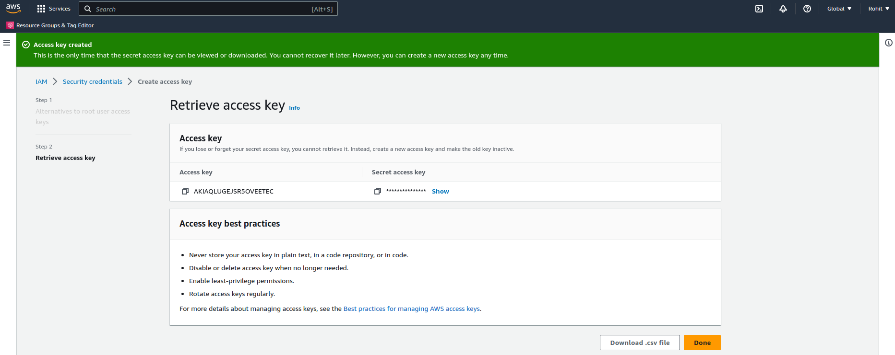The image size is (895, 355).
Task: Click Create access key breadcrumb text
Action: point(165,81)
